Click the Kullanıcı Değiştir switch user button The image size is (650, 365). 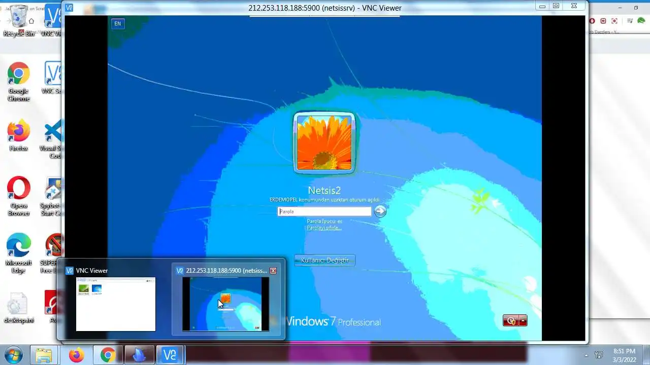coord(324,260)
